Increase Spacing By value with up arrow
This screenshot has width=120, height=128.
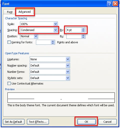(x=83, y=29)
